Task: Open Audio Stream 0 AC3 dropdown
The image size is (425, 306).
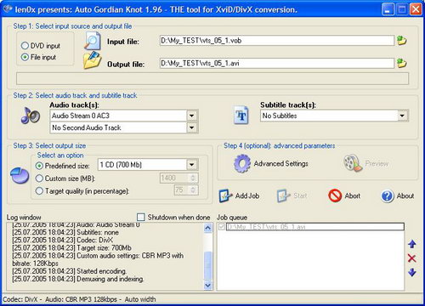Action: 192,116
